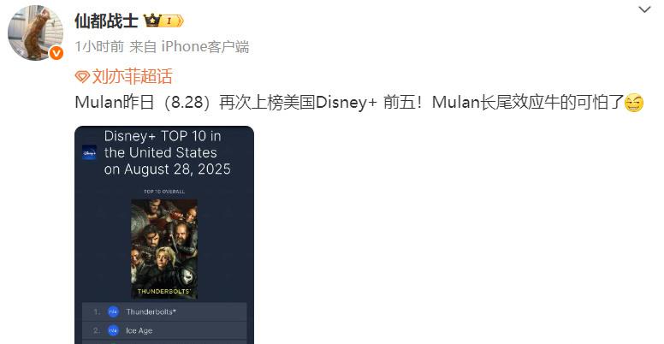
Task: Click the Disney+ logo in the image
Action: point(89,153)
